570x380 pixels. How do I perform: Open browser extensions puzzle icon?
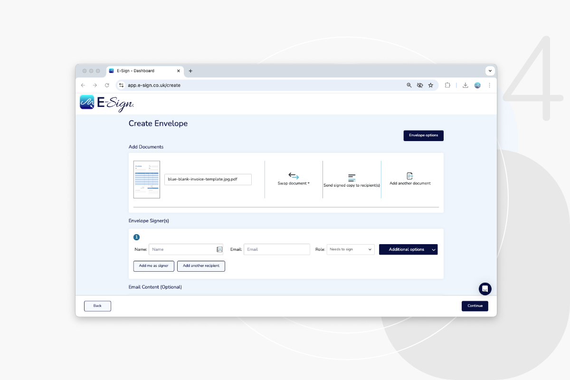[x=447, y=85]
